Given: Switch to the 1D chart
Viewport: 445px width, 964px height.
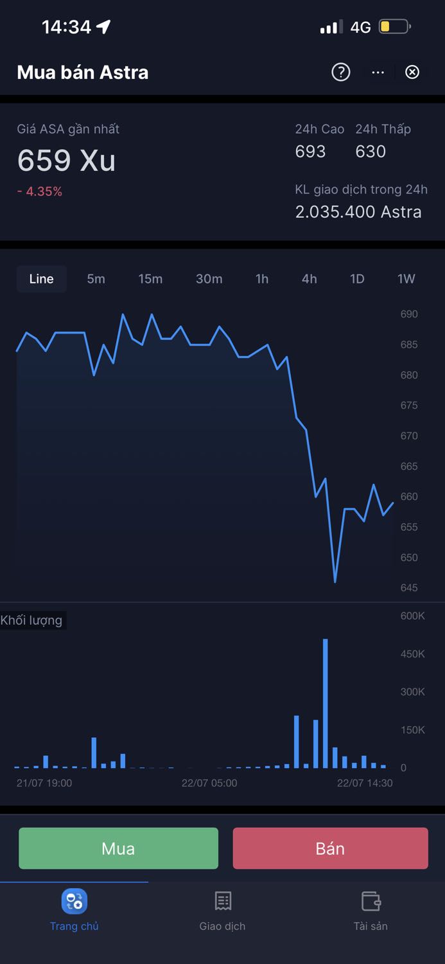Looking at the screenshot, I should 357,279.
